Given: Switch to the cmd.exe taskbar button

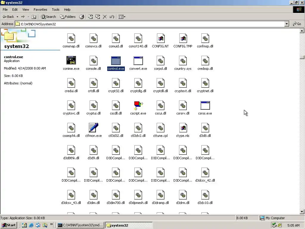Looking at the screenshot, I should [x=80, y=225].
